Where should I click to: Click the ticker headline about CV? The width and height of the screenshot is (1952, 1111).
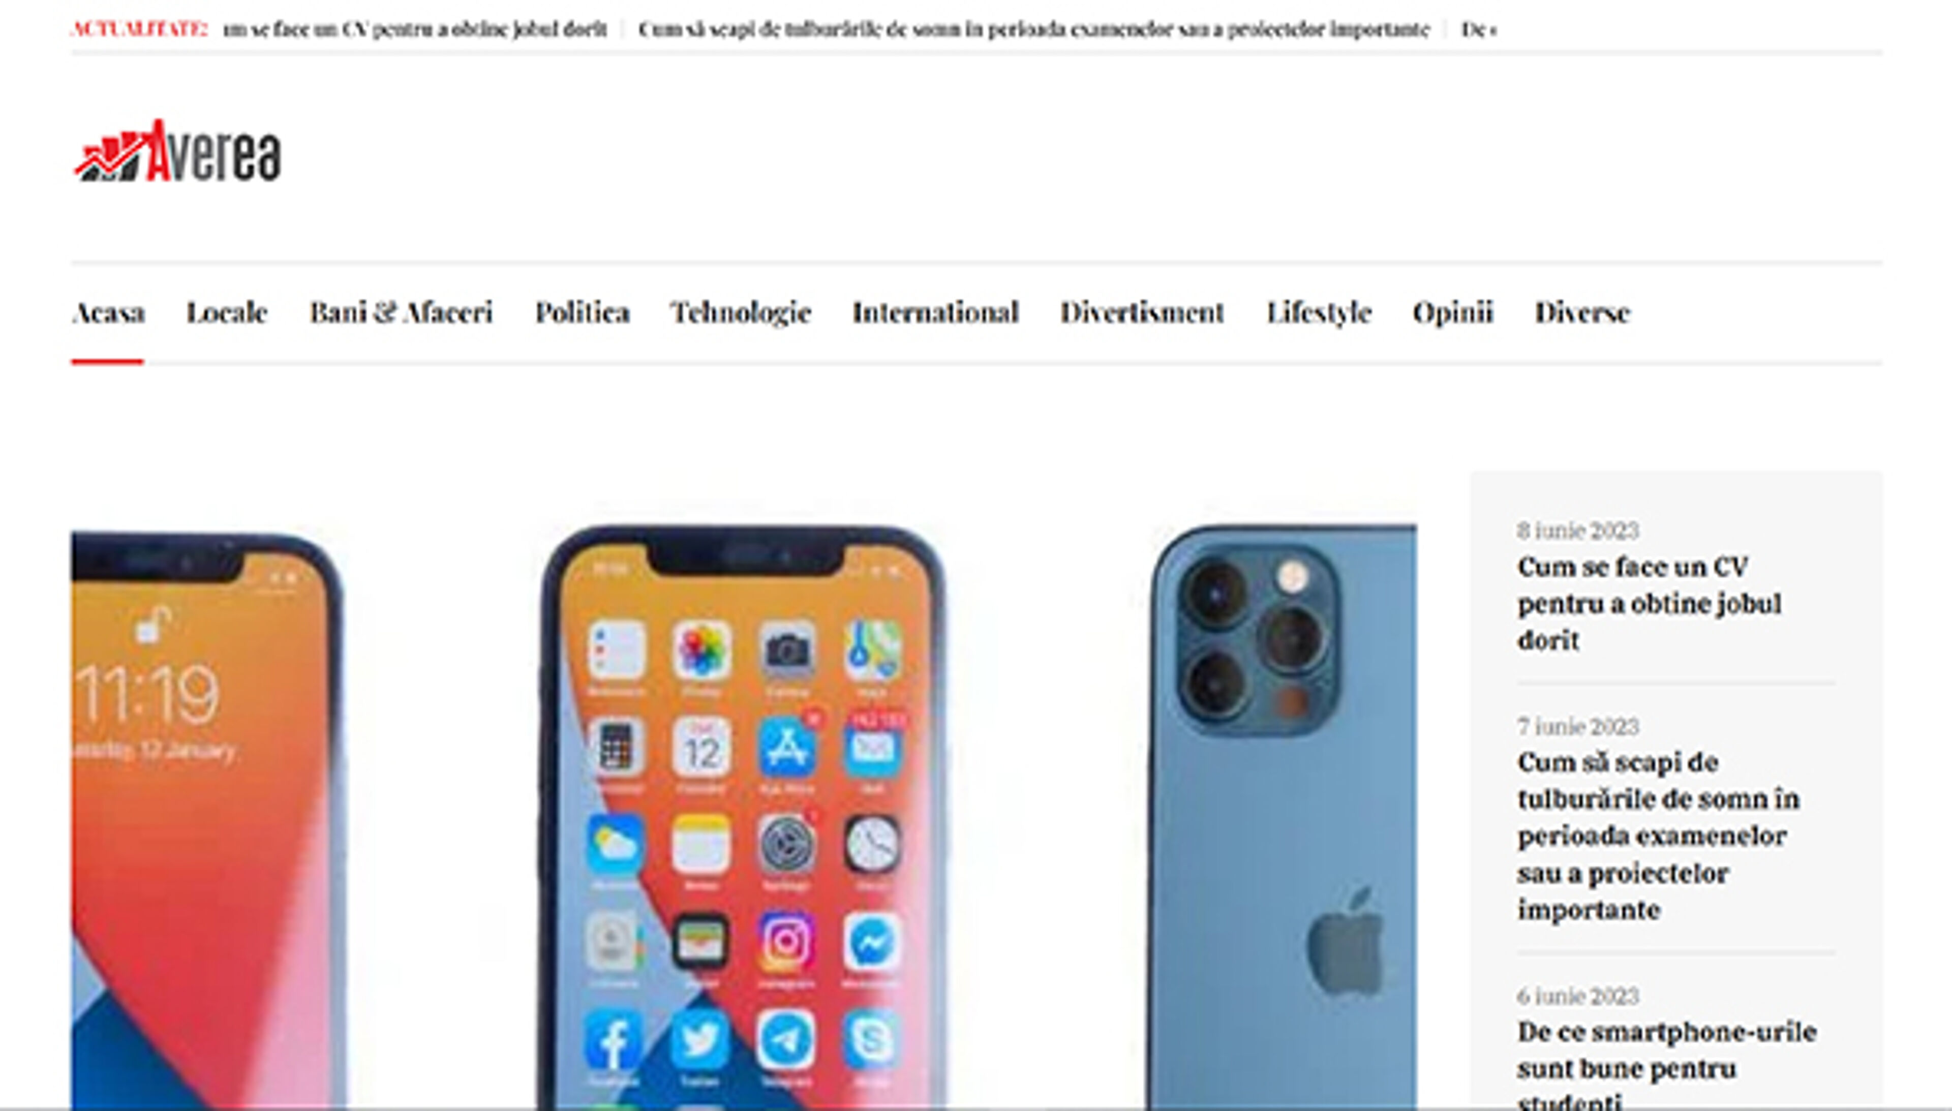[415, 29]
